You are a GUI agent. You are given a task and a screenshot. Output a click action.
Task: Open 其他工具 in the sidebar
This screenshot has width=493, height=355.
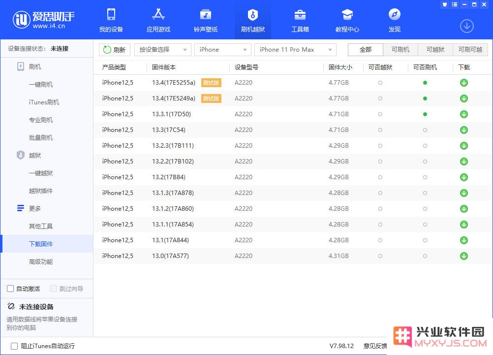[41, 226]
